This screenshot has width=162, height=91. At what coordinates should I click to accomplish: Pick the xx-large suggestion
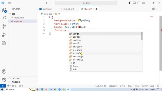105,56
